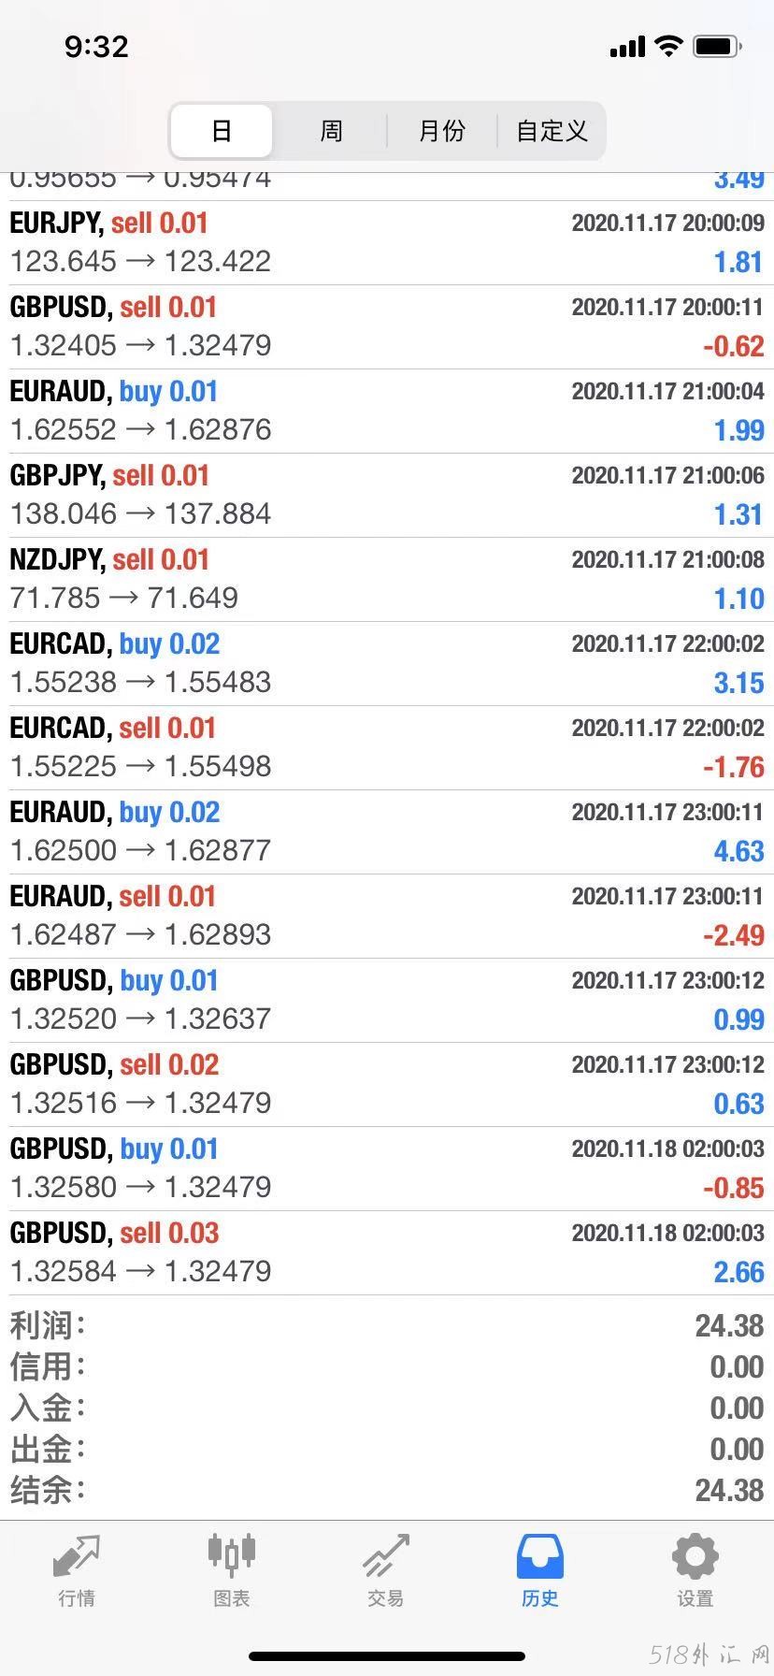Select the GBPJPY sell 0.01 history entry
Image resolution: width=774 pixels, height=1676 pixels.
387,496
